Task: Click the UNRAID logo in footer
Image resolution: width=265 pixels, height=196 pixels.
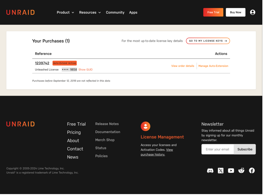Action: [20, 124]
